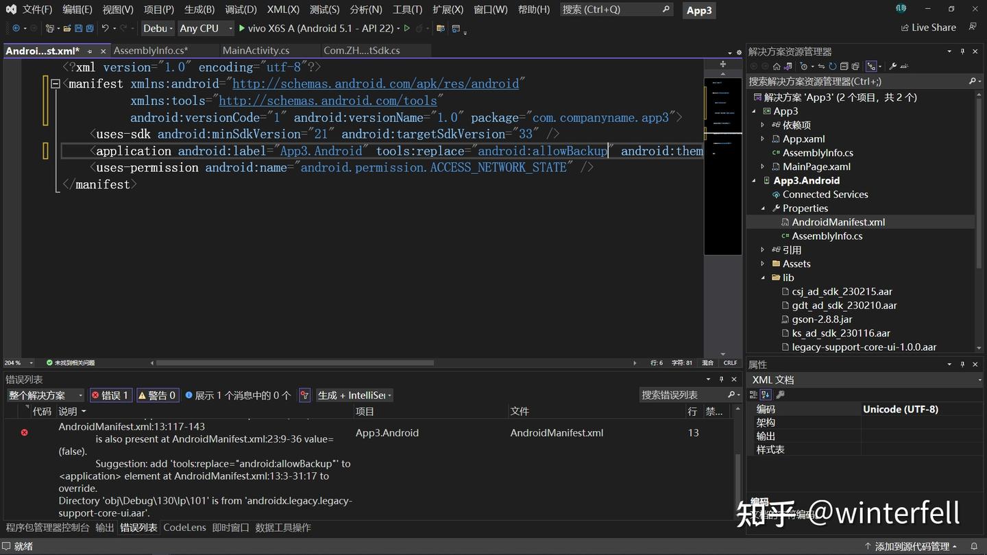Click the editor horizontal scrollbar thumb
The image size is (987, 555).
click(295, 363)
